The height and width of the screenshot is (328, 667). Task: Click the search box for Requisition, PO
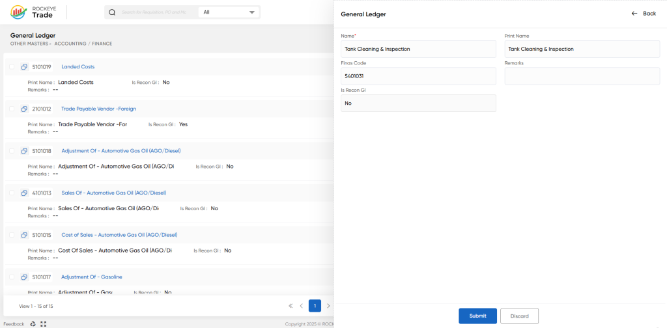pyautogui.click(x=154, y=12)
